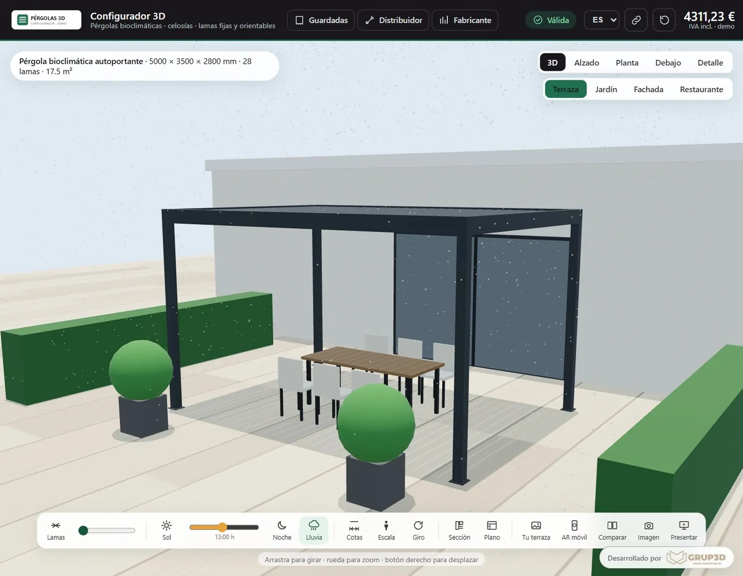Switch to the Planta view tab
Viewport: 743px width, 576px height.
tap(627, 63)
